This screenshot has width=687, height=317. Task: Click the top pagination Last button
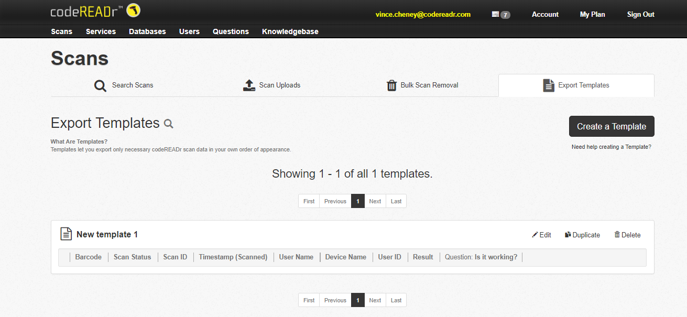(396, 201)
